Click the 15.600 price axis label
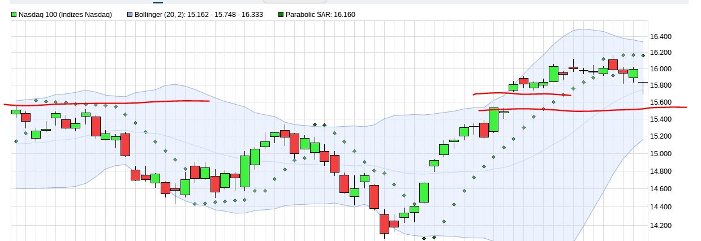This screenshot has width=701, height=241. 661,102
